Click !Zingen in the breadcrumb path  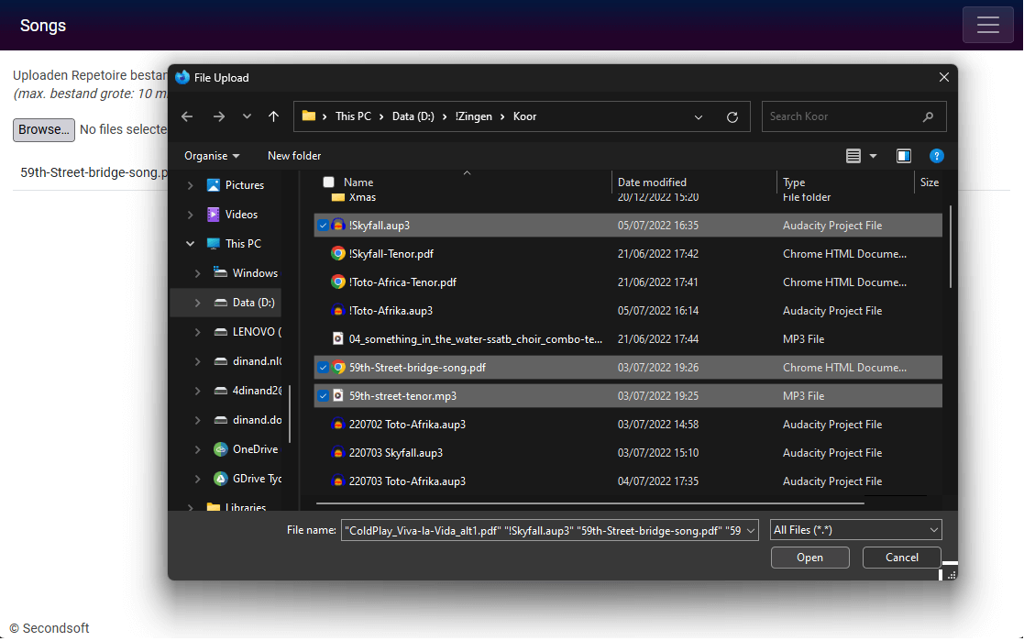(x=473, y=116)
